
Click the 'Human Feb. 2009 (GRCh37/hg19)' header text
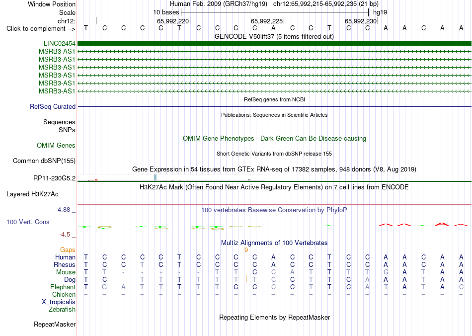(x=219, y=4)
